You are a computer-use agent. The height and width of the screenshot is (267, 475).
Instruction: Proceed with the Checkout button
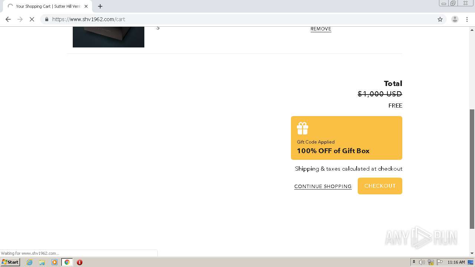pos(380,186)
